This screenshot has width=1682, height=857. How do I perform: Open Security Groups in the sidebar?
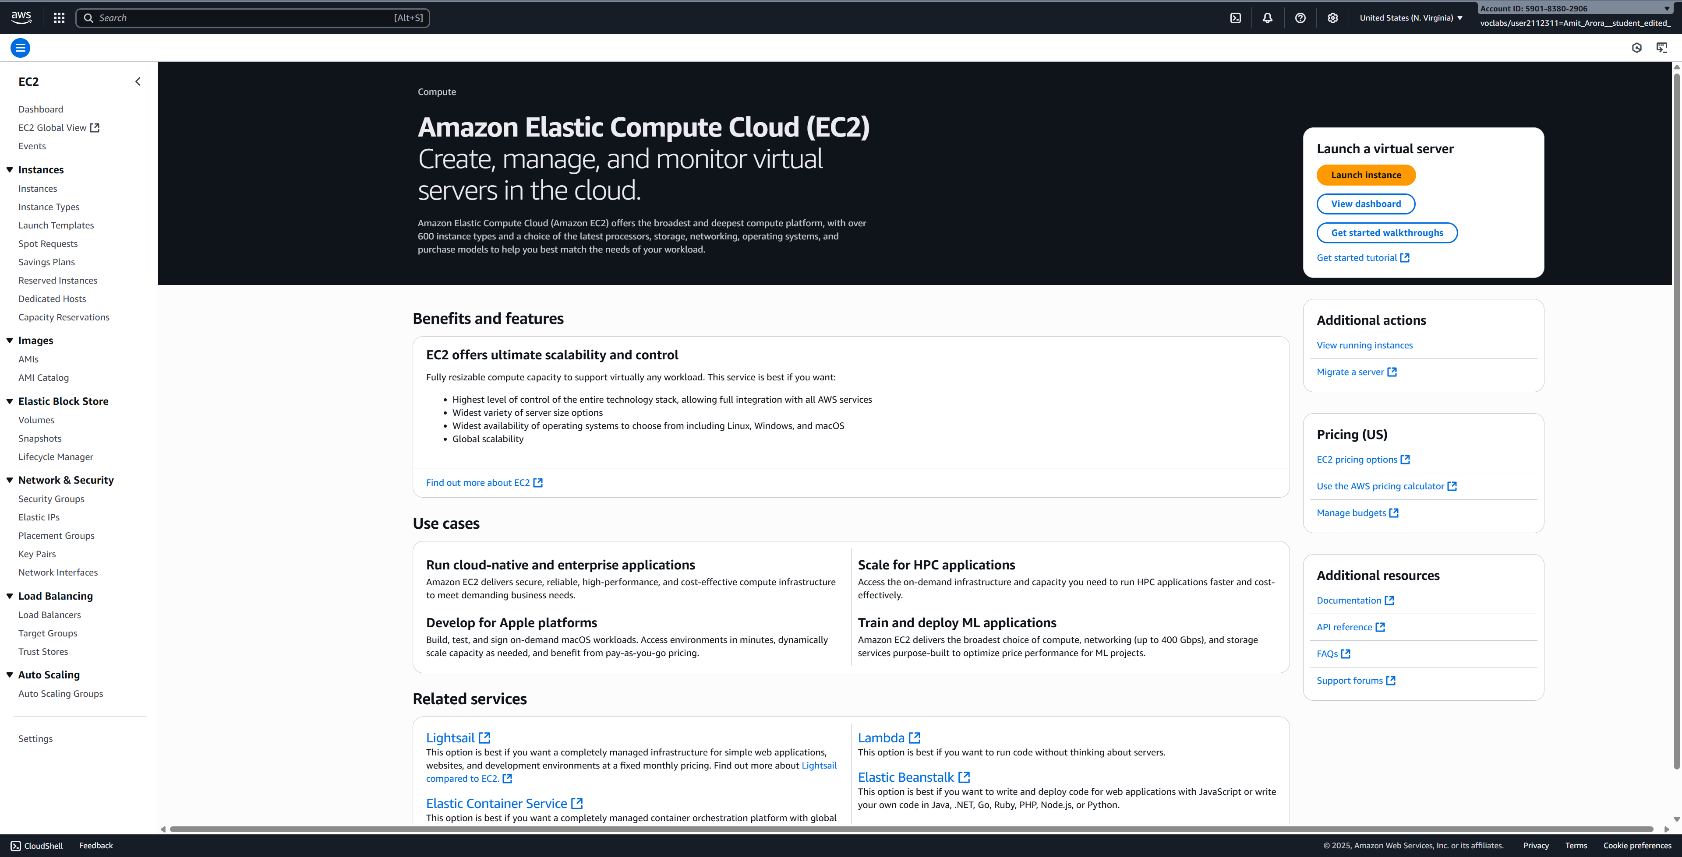[51, 499]
